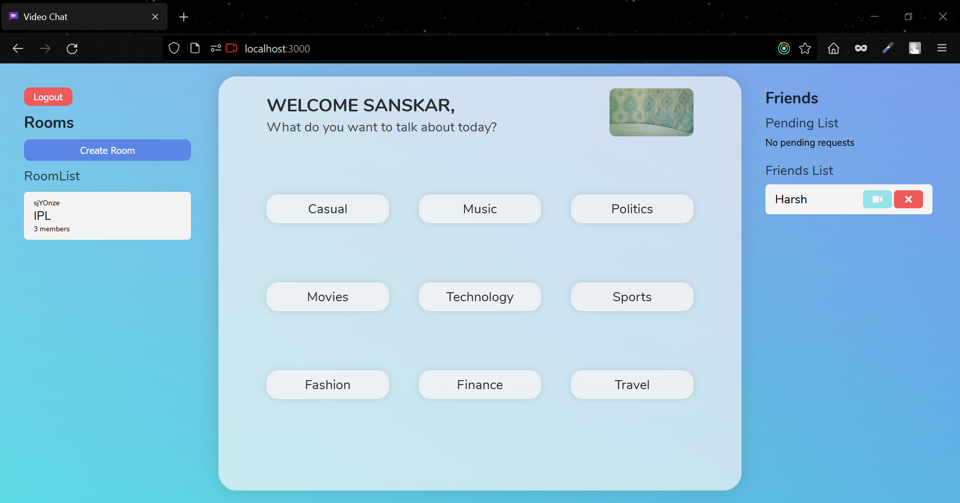Open the IPL room card
The height and width of the screenshot is (503, 960).
tap(107, 216)
